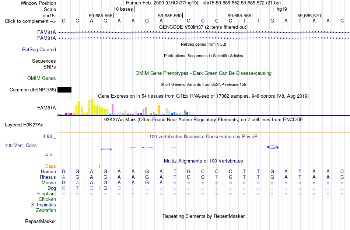Open the upper FAM81A GENCODE transcript label
Image resolution: width=350 pixels, height=230 pixels.
(46, 32)
